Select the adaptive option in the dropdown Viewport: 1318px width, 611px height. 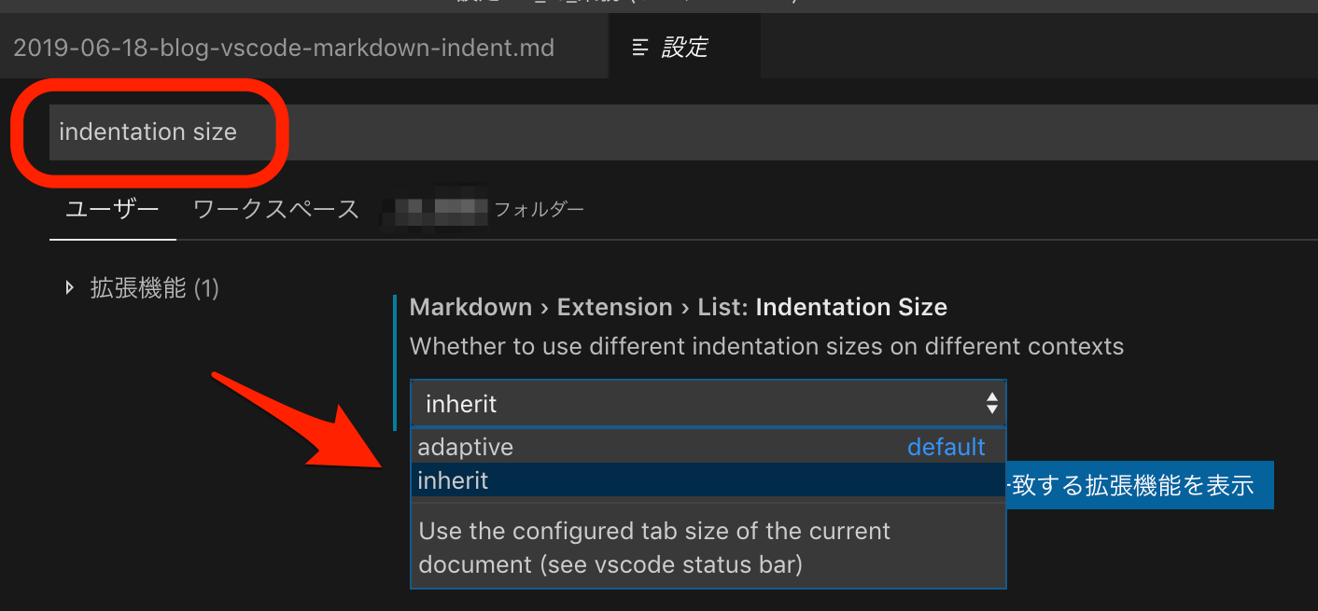click(x=465, y=446)
